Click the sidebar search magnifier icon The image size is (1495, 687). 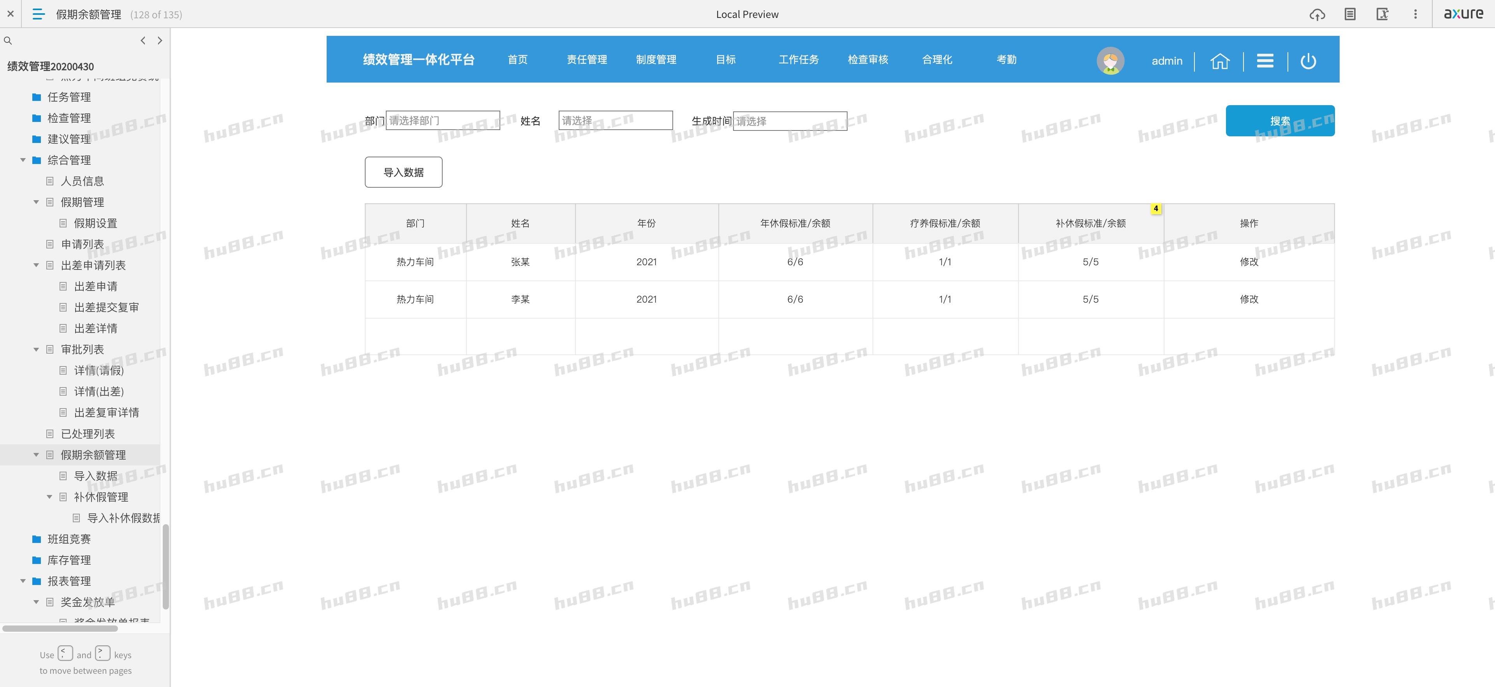coord(8,41)
